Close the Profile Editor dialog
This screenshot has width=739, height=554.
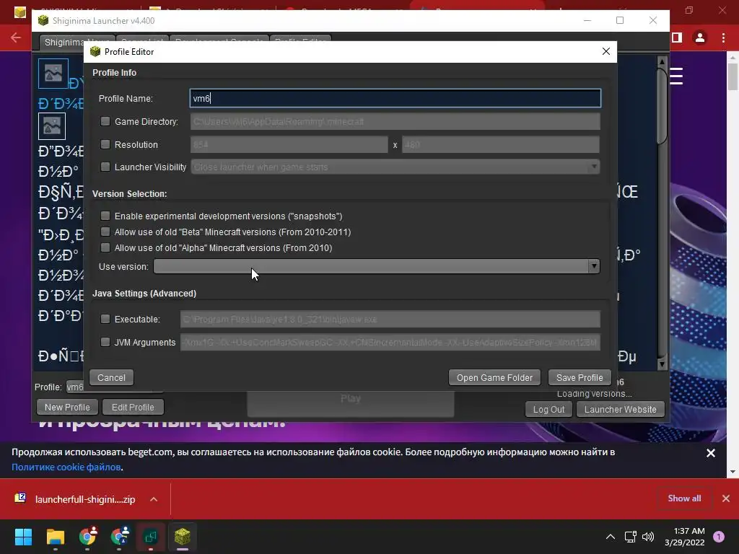pyautogui.click(x=606, y=51)
